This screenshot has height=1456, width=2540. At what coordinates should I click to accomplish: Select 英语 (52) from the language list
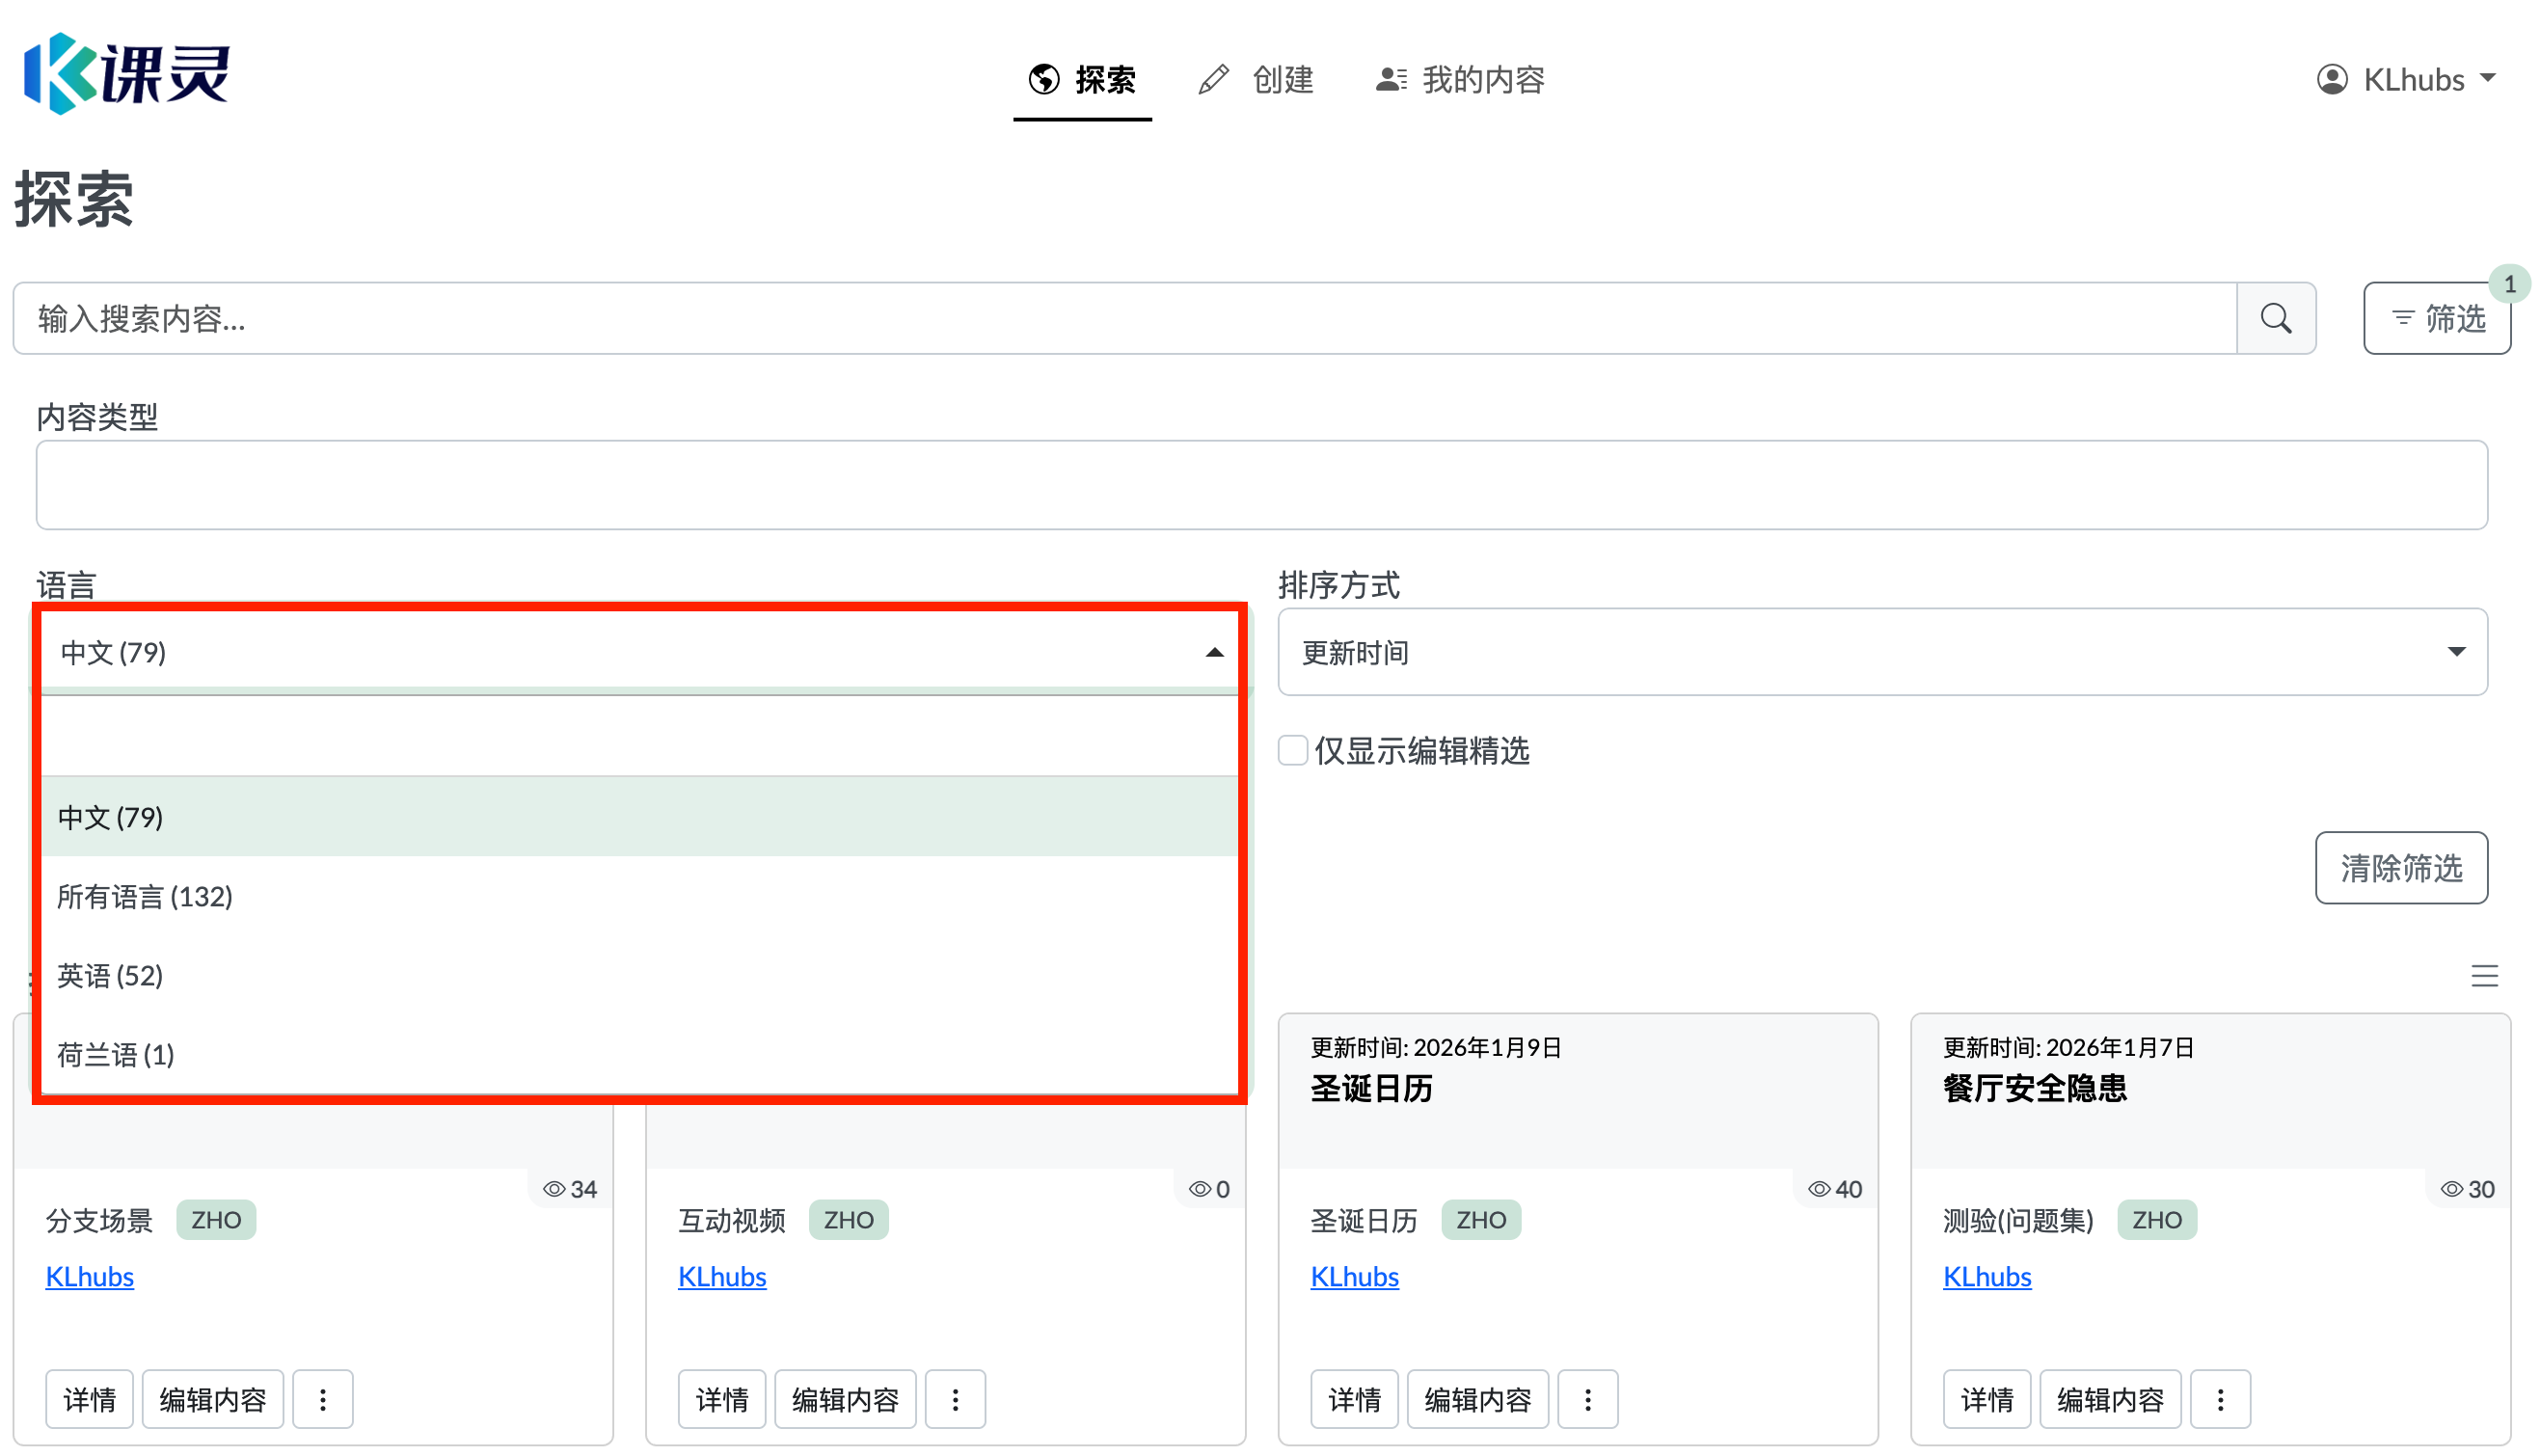click(110, 976)
